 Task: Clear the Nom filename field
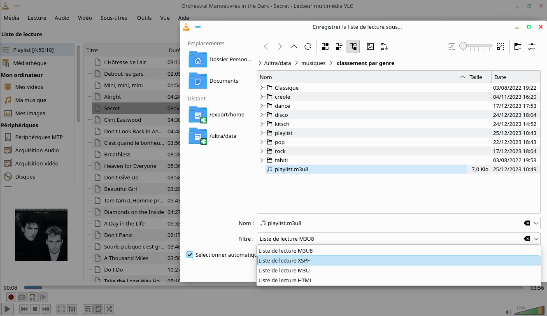[x=527, y=223]
